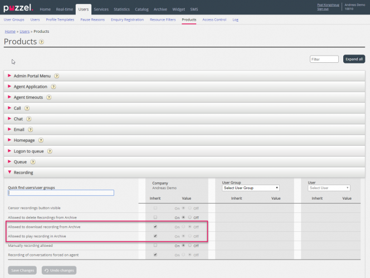Click the Quick find users input field
This screenshot has width=370, height=278.
61,193
